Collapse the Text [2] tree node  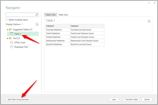(x=7, y=38)
